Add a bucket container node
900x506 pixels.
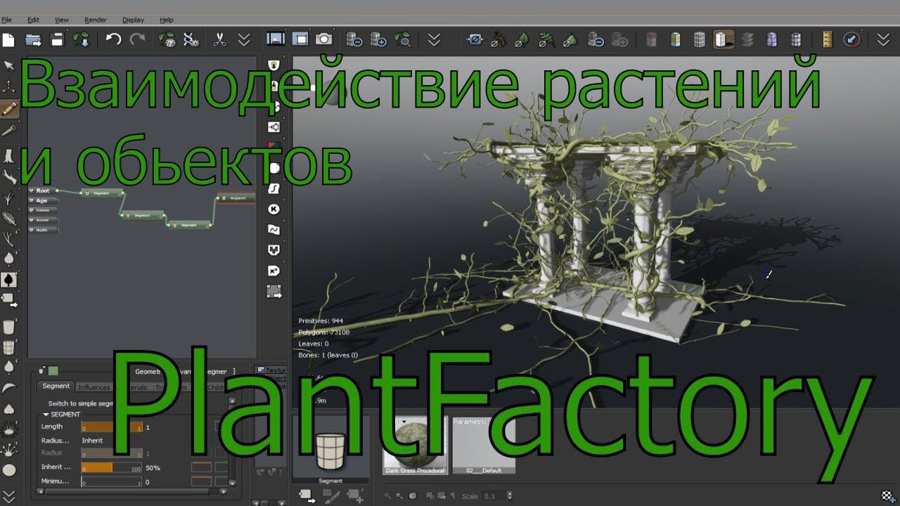(x=9, y=327)
